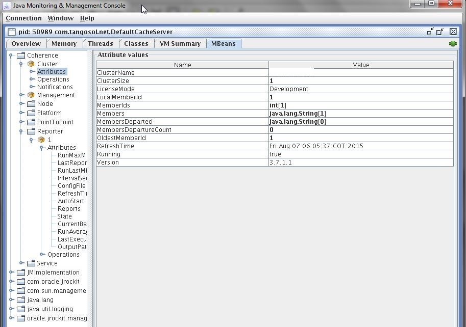Screen dimensions: 466x327
Task: Click the Reporter 1 MBean icon
Action: point(41,140)
